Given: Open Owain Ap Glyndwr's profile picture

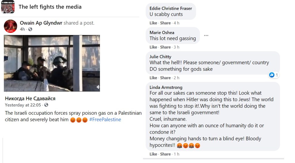Looking at the screenshot, I should tap(10, 26).
